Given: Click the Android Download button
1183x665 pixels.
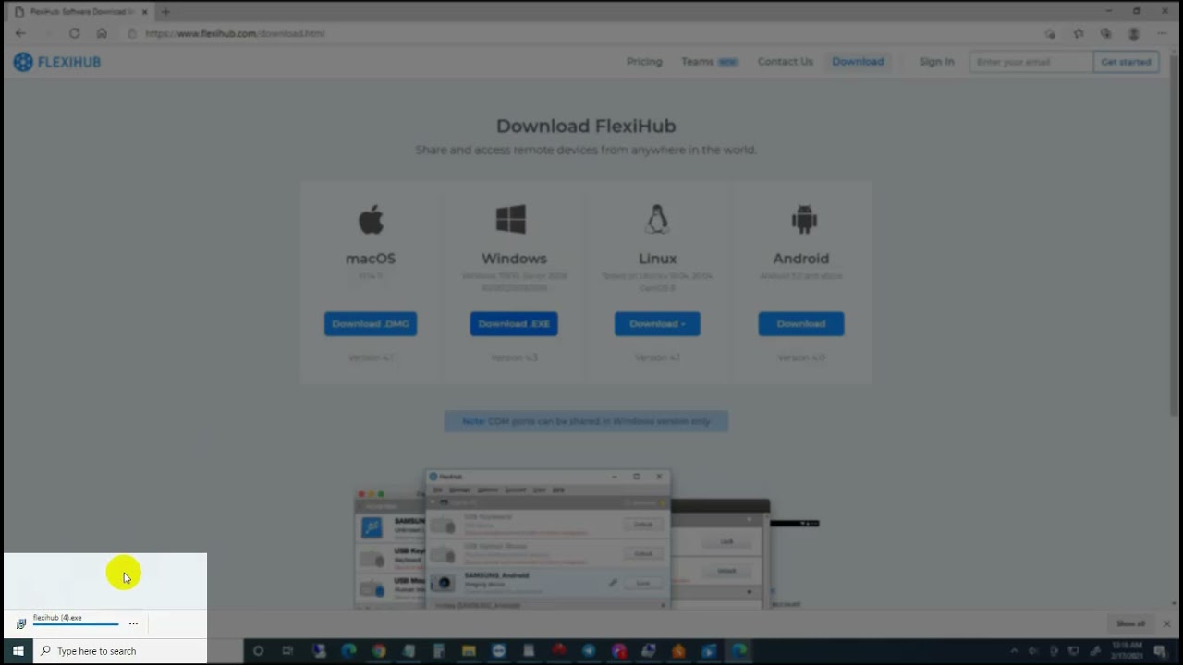Looking at the screenshot, I should click(801, 324).
